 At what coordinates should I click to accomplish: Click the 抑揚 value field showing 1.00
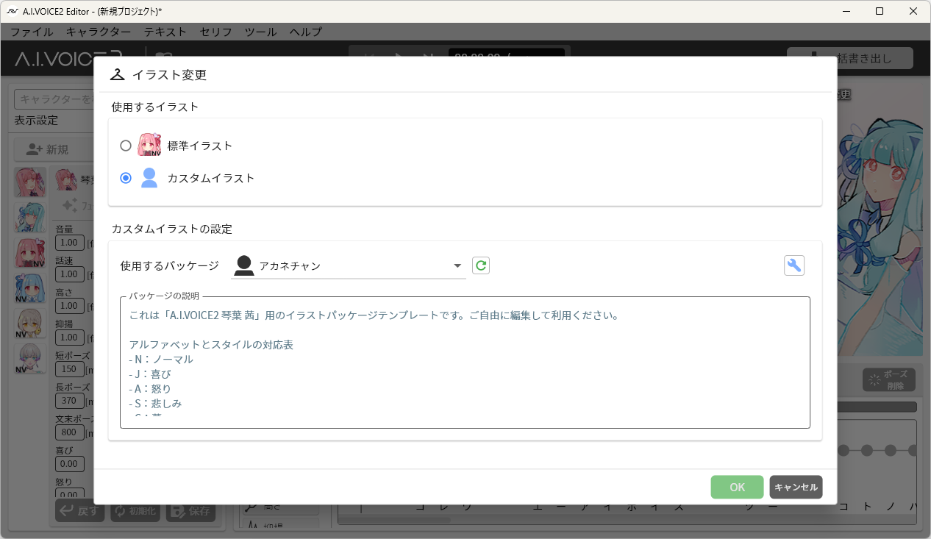[70, 338]
